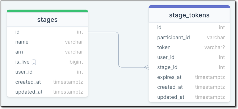
Task: Select the token field in stage_tokens
Action: pyautogui.click(x=189, y=47)
